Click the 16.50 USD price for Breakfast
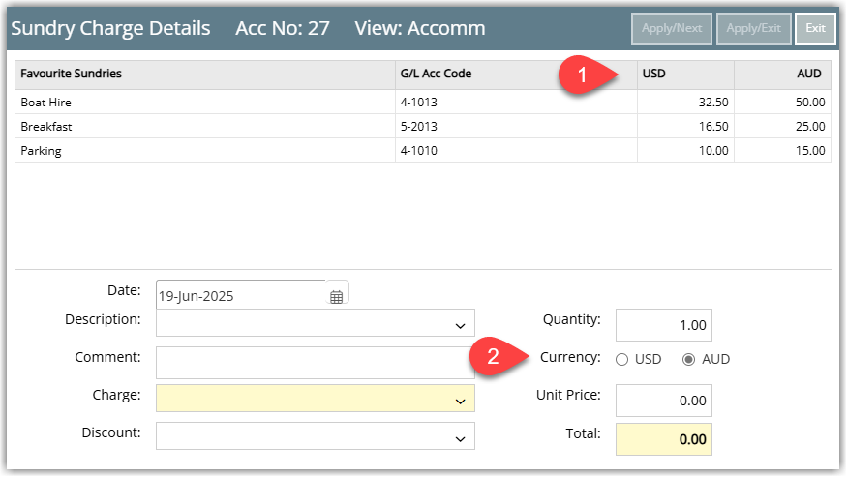The width and height of the screenshot is (847, 477). click(x=713, y=127)
